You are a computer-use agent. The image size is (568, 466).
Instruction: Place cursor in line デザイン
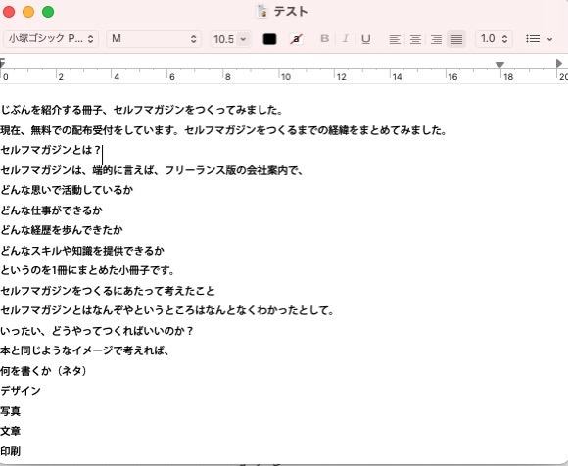[x=21, y=391]
